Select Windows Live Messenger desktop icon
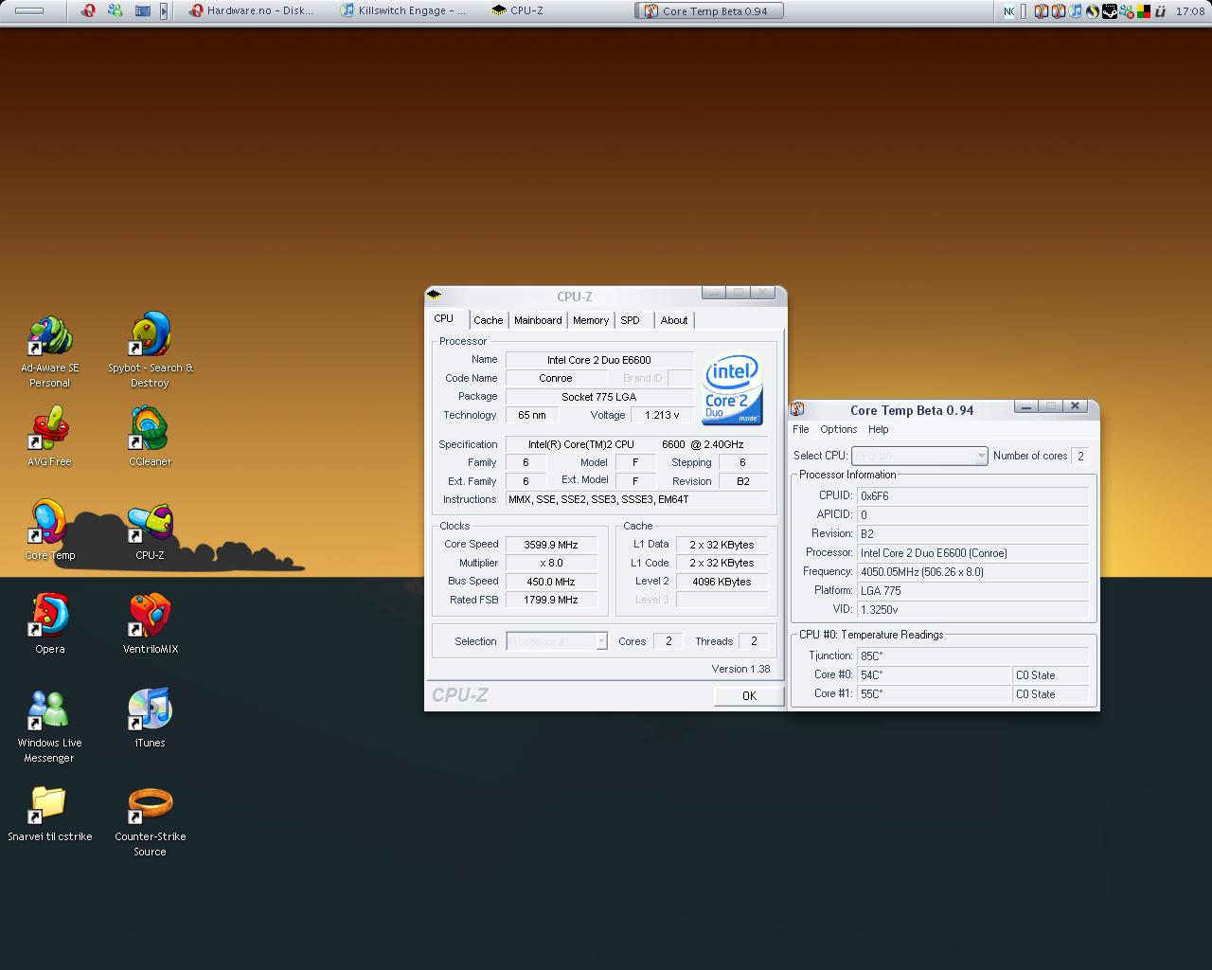This screenshot has width=1212, height=970. pyautogui.click(x=49, y=727)
